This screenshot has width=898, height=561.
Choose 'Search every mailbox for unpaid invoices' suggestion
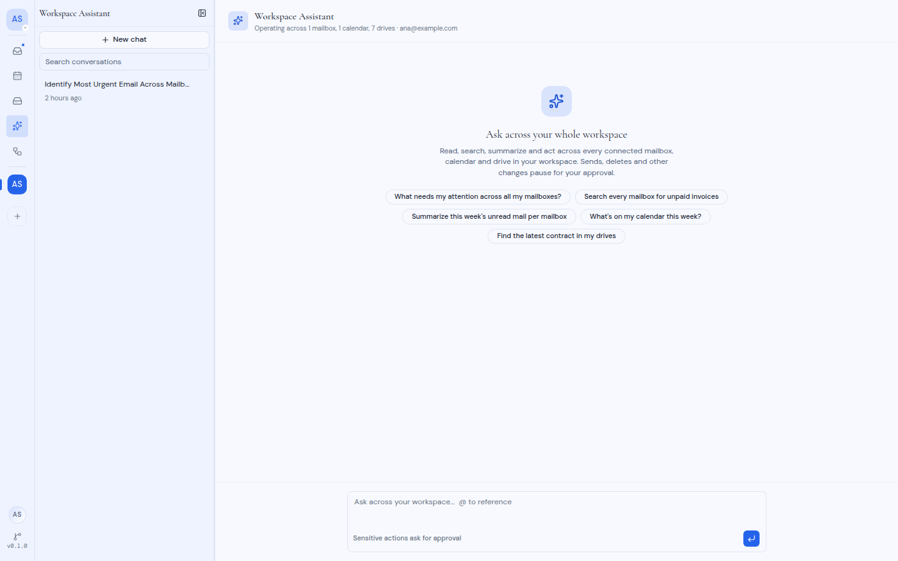[651, 197]
